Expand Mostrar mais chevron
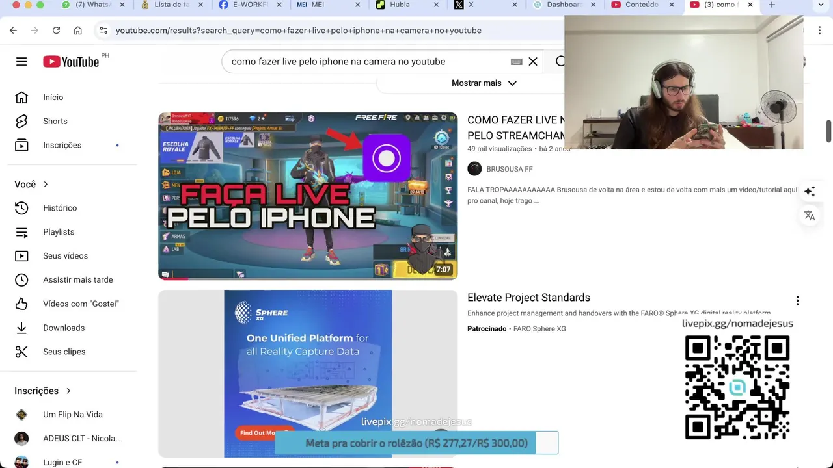833x468 pixels. coord(512,83)
